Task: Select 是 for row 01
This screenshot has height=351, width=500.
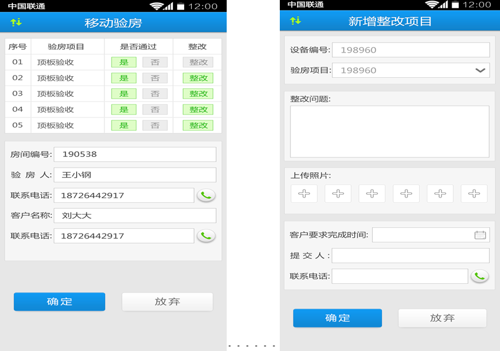Action: 124,62
